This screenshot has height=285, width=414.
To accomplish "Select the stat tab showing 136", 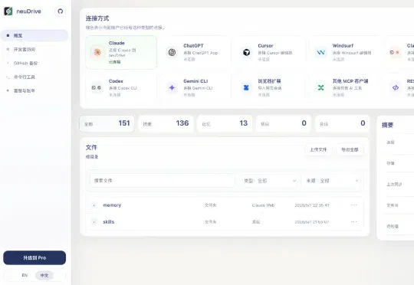I will [166, 123].
